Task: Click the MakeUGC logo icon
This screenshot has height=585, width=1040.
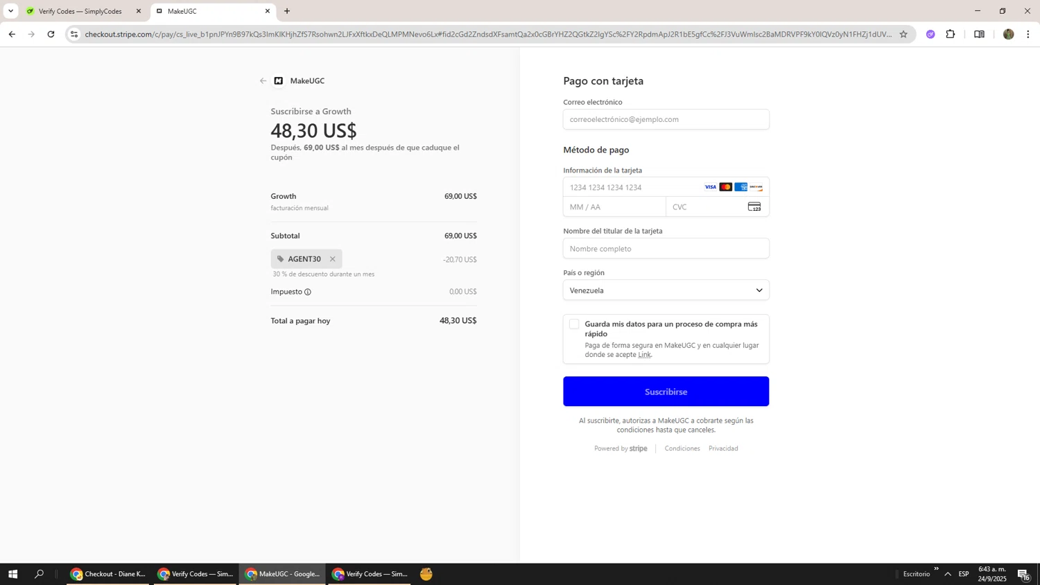Action: (279, 81)
